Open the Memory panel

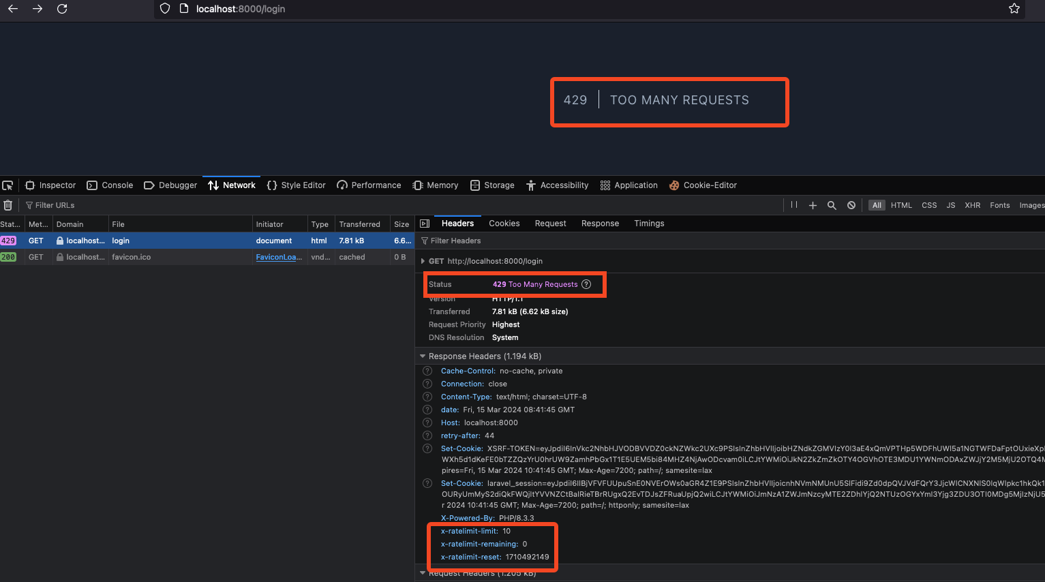pyautogui.click(x=436, y=185)
